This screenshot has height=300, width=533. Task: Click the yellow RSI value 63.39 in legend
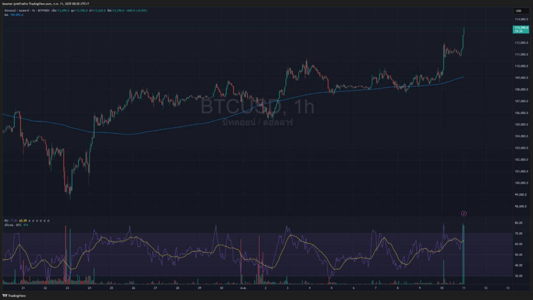click(22, 220)
